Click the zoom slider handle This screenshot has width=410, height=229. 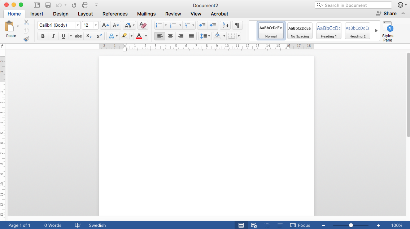click(351, 225)
